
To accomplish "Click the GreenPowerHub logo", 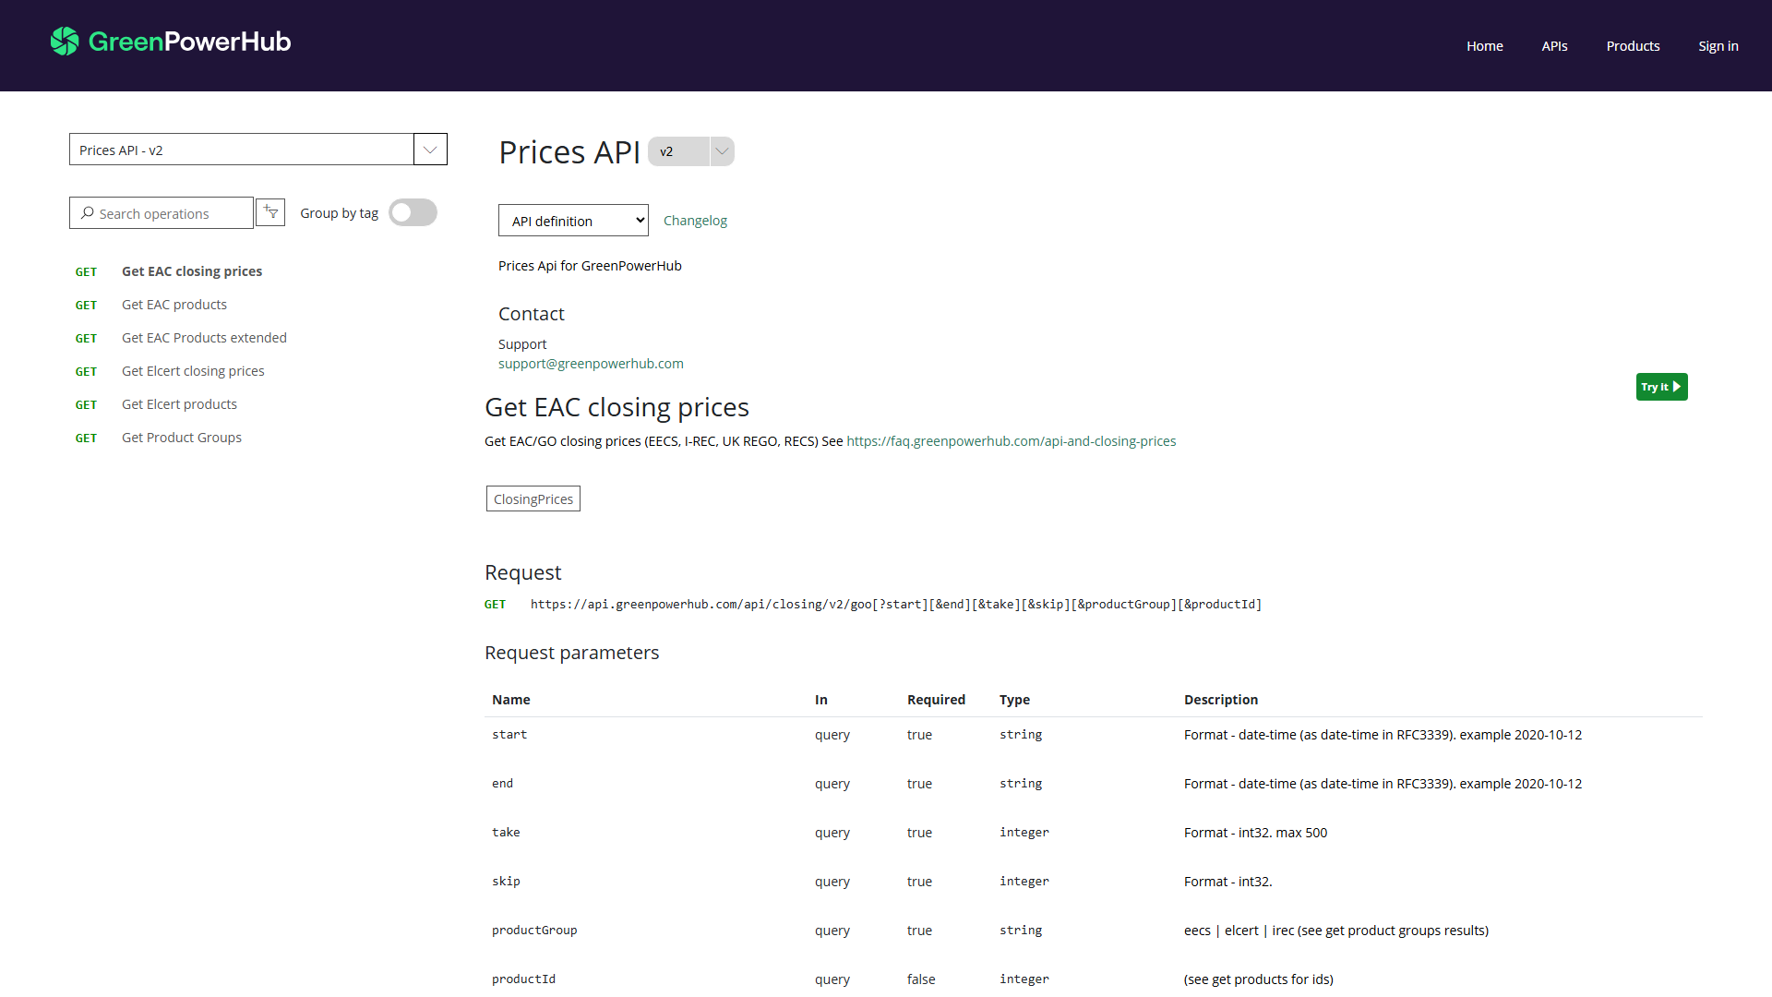I will pyautogui.click(x=171, y=42).
